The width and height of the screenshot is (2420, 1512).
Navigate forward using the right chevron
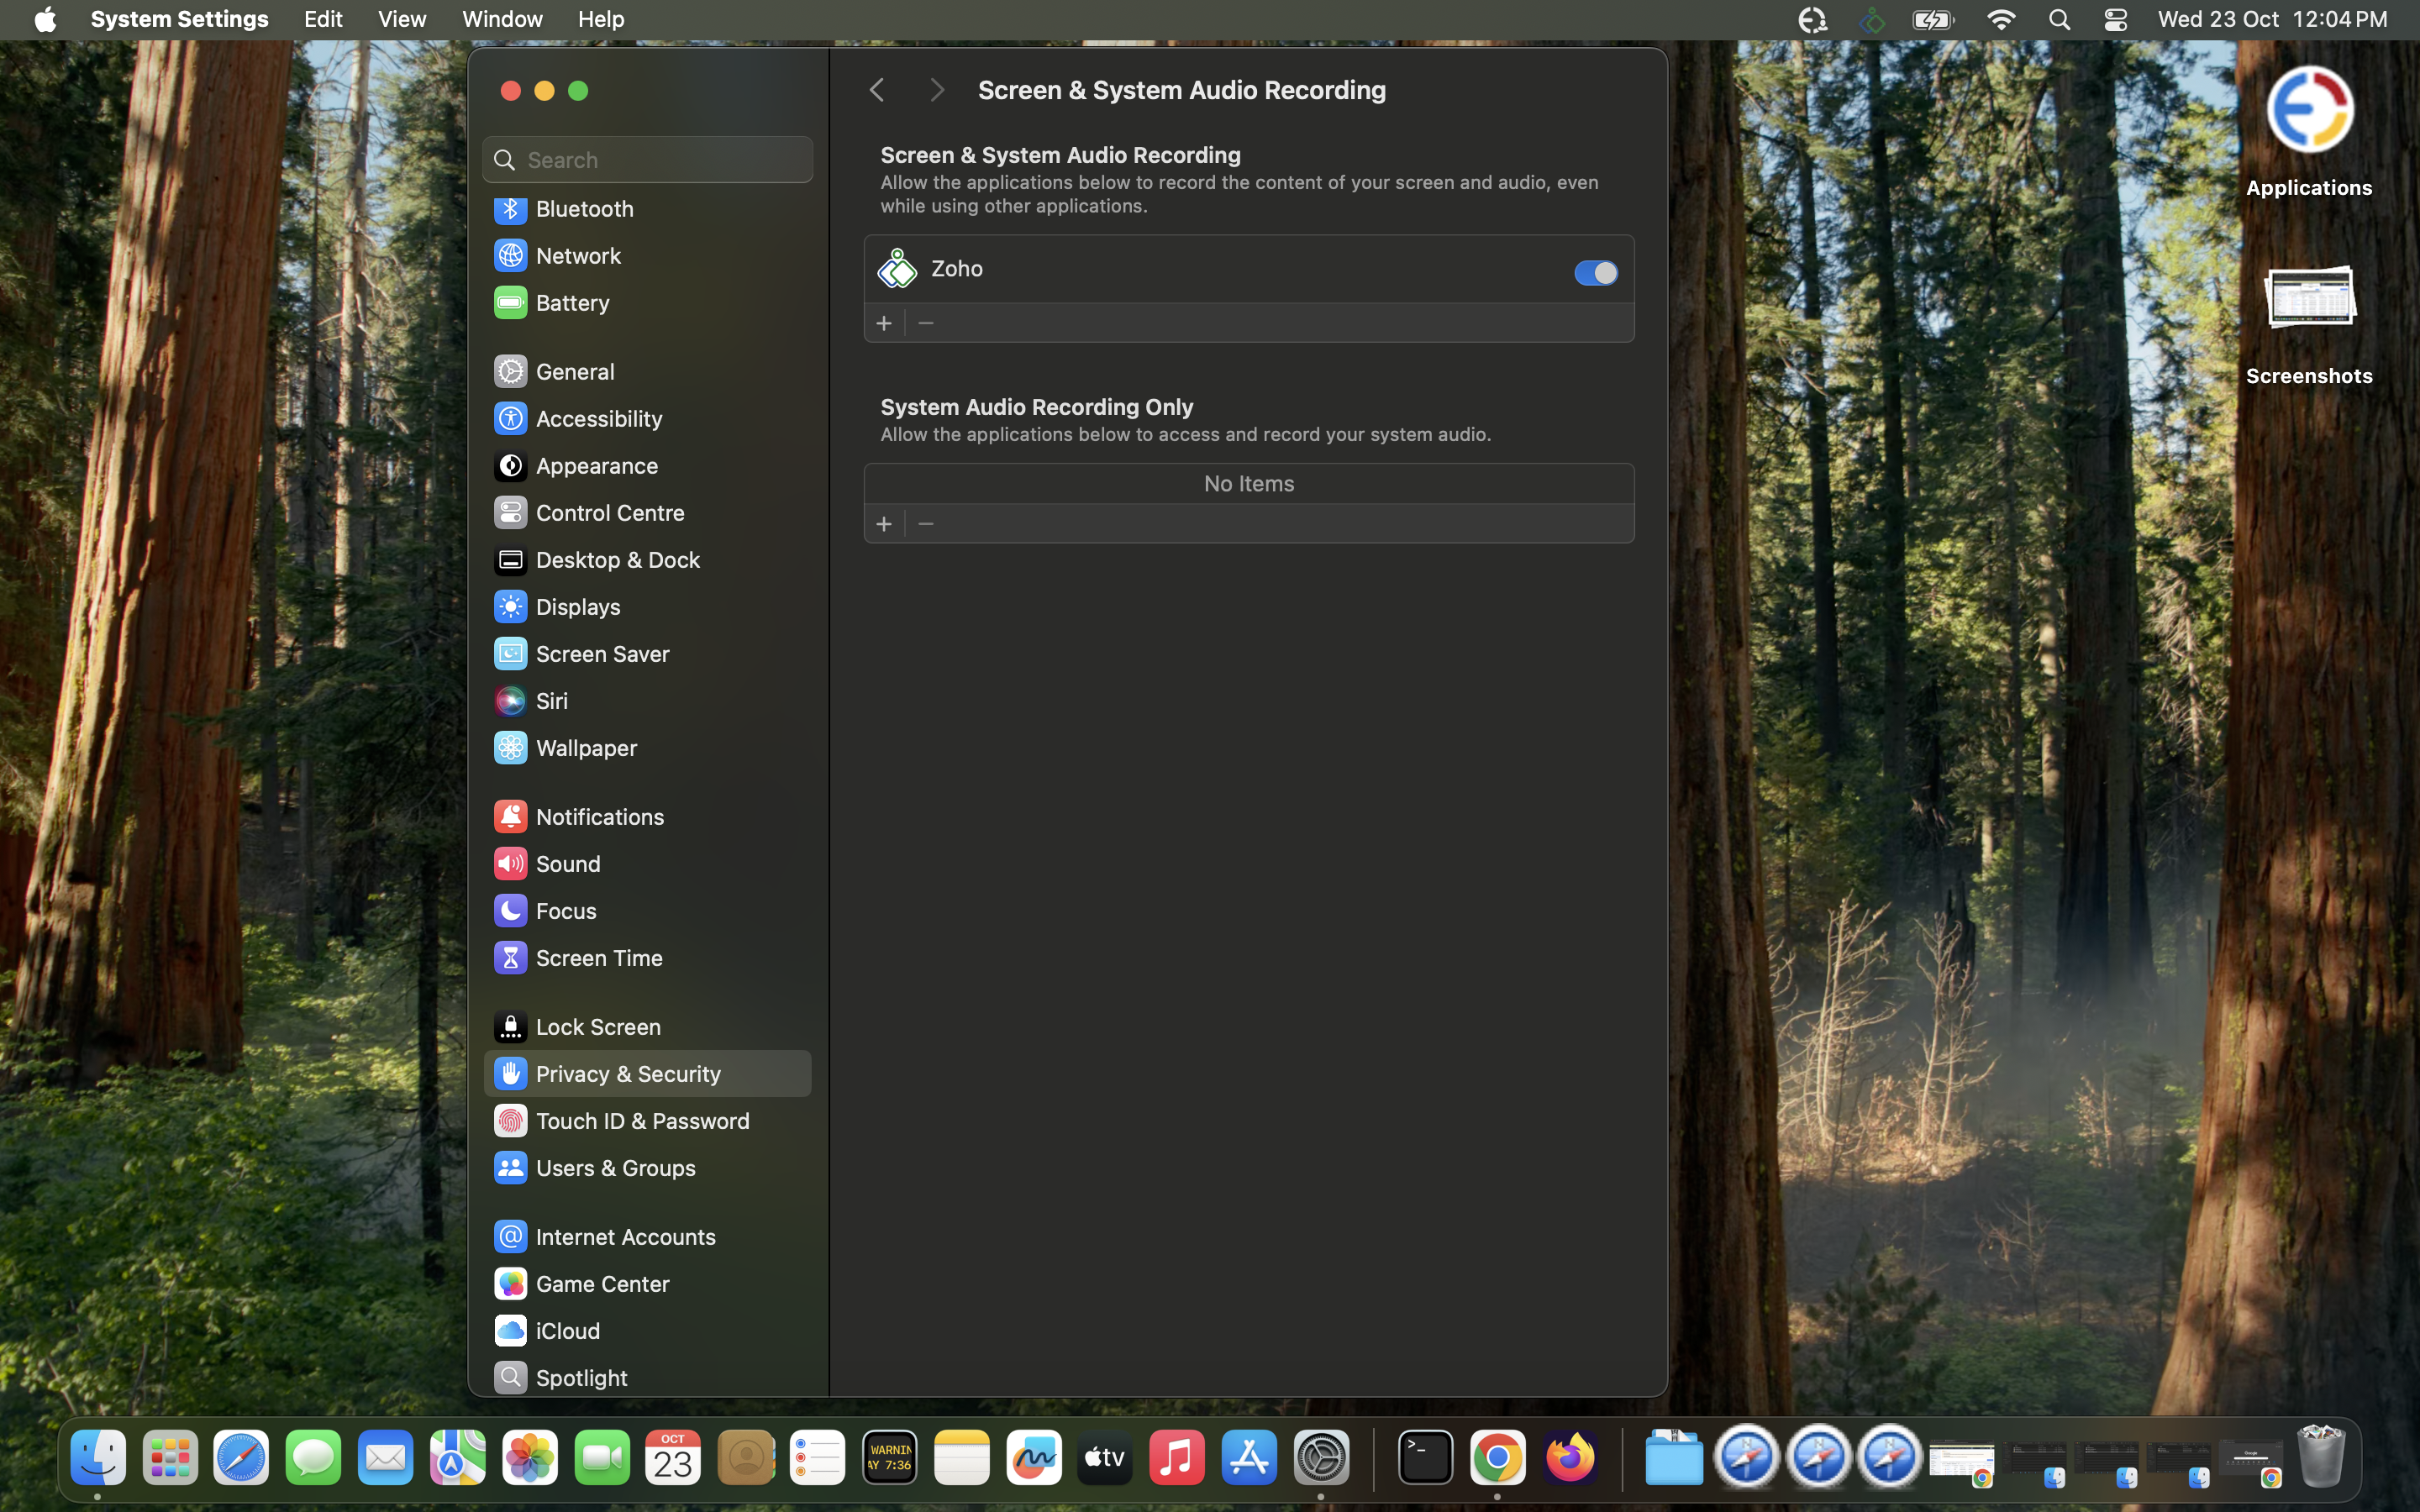click(936, 89)
